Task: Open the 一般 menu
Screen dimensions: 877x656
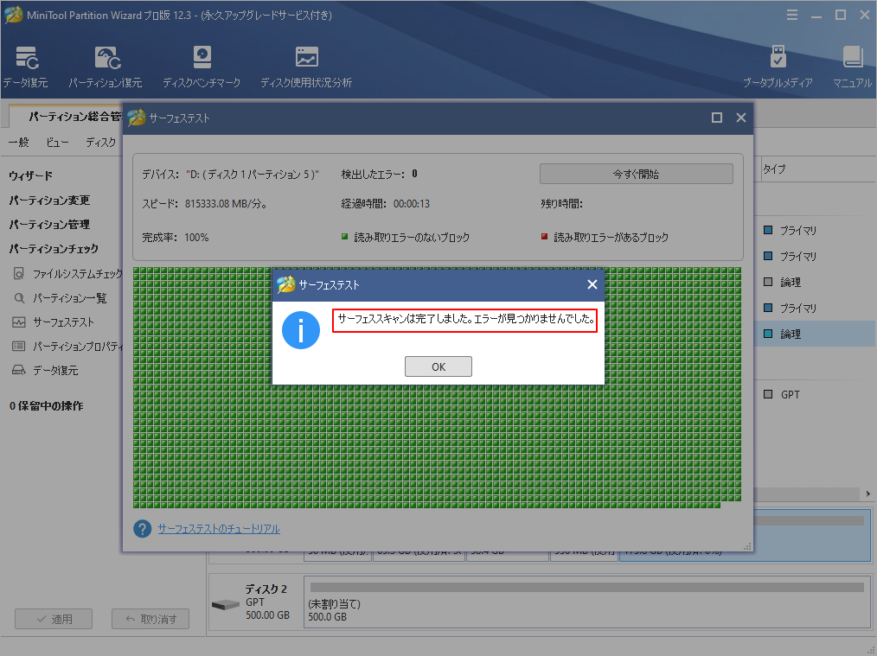Action: click(18, 142)
